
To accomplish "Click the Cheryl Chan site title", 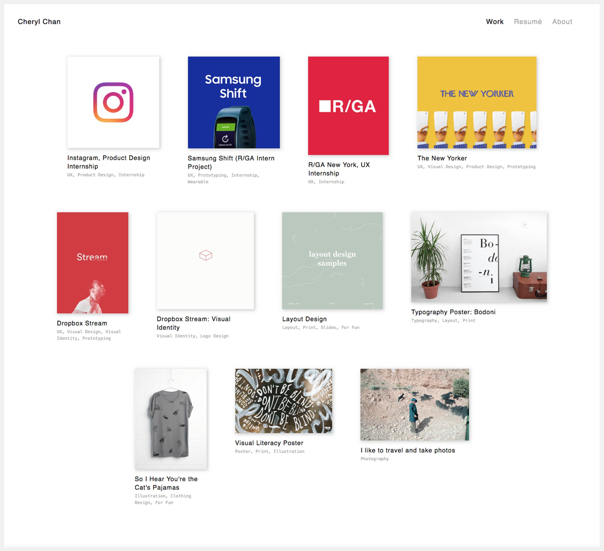I will coord(39,22).
